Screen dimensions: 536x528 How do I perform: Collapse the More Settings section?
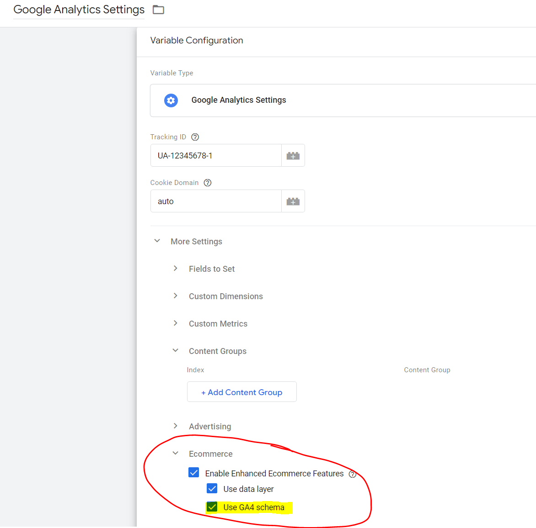pos(157,241)
